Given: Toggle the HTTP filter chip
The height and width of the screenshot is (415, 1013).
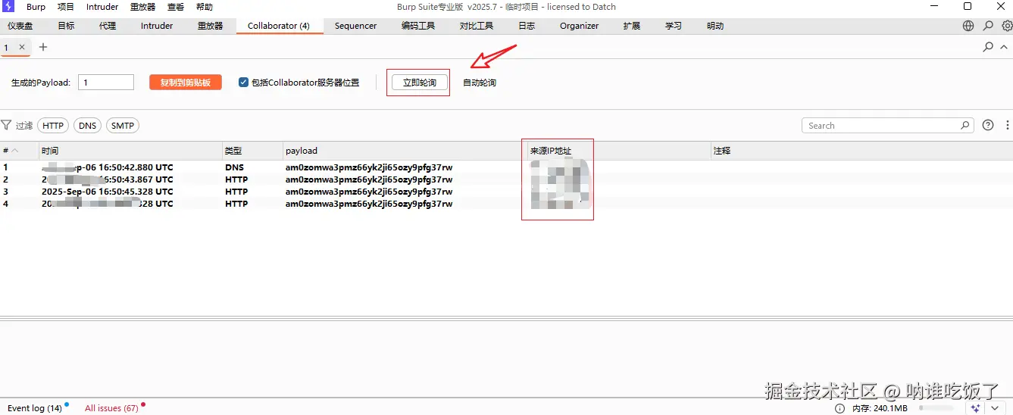Looking at the screenshot, I should (53, 126).
